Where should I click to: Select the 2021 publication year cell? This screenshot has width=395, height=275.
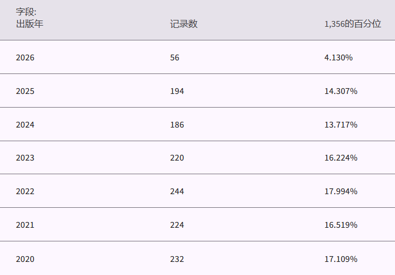click(25, 225)
